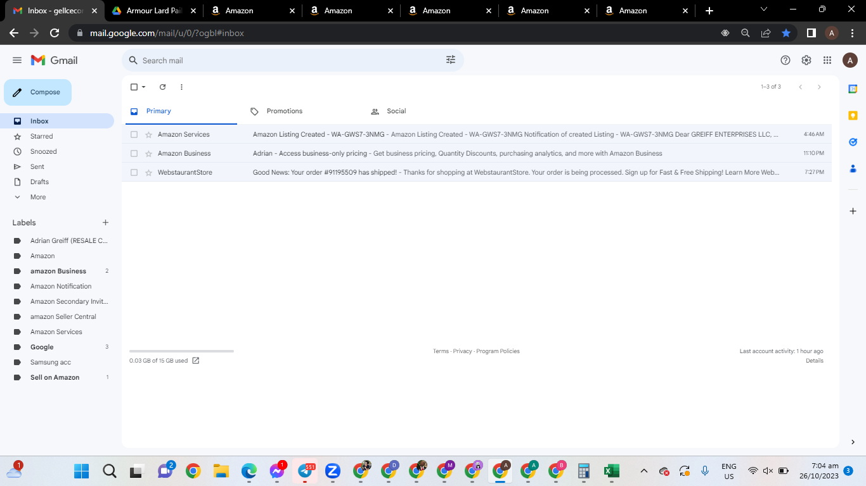
Task: Open the Google apps grid
Action: (827, 60)
